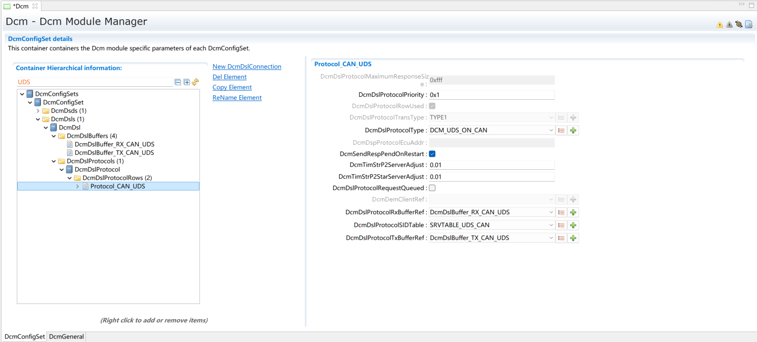757x342 pixels.
Task: Click the collapse all tree icon
Action: click(178, 82)
